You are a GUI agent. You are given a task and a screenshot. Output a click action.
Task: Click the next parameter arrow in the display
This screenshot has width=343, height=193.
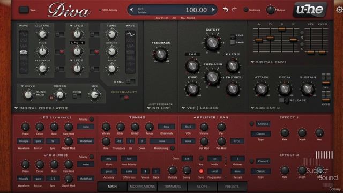(213, 10)
